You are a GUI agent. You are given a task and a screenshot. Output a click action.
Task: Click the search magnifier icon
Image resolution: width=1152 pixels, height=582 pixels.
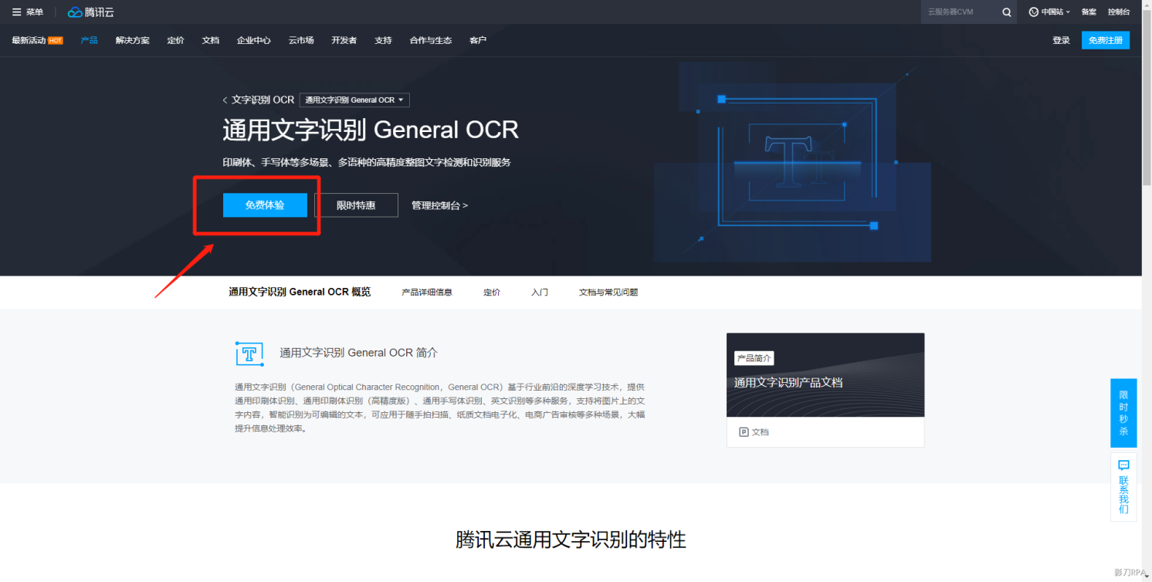[x=1007, y=12]
